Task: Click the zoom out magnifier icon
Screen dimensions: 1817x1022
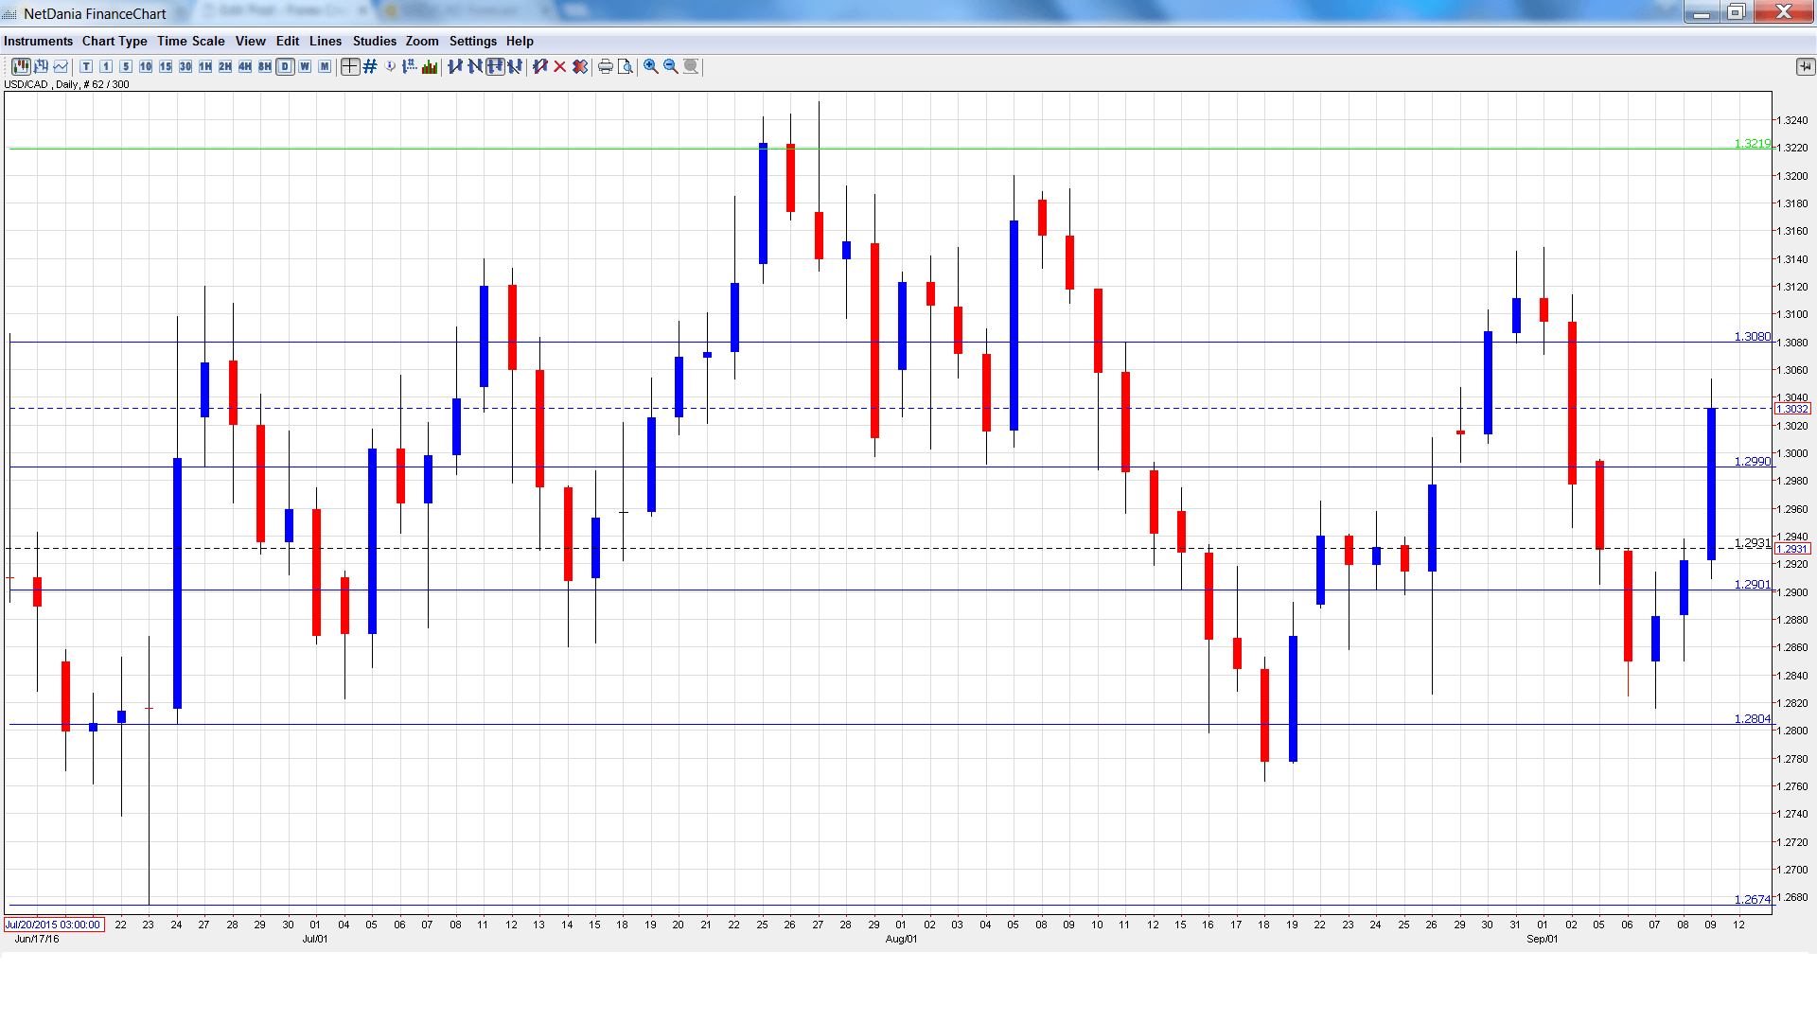Action: click(670, 66)
